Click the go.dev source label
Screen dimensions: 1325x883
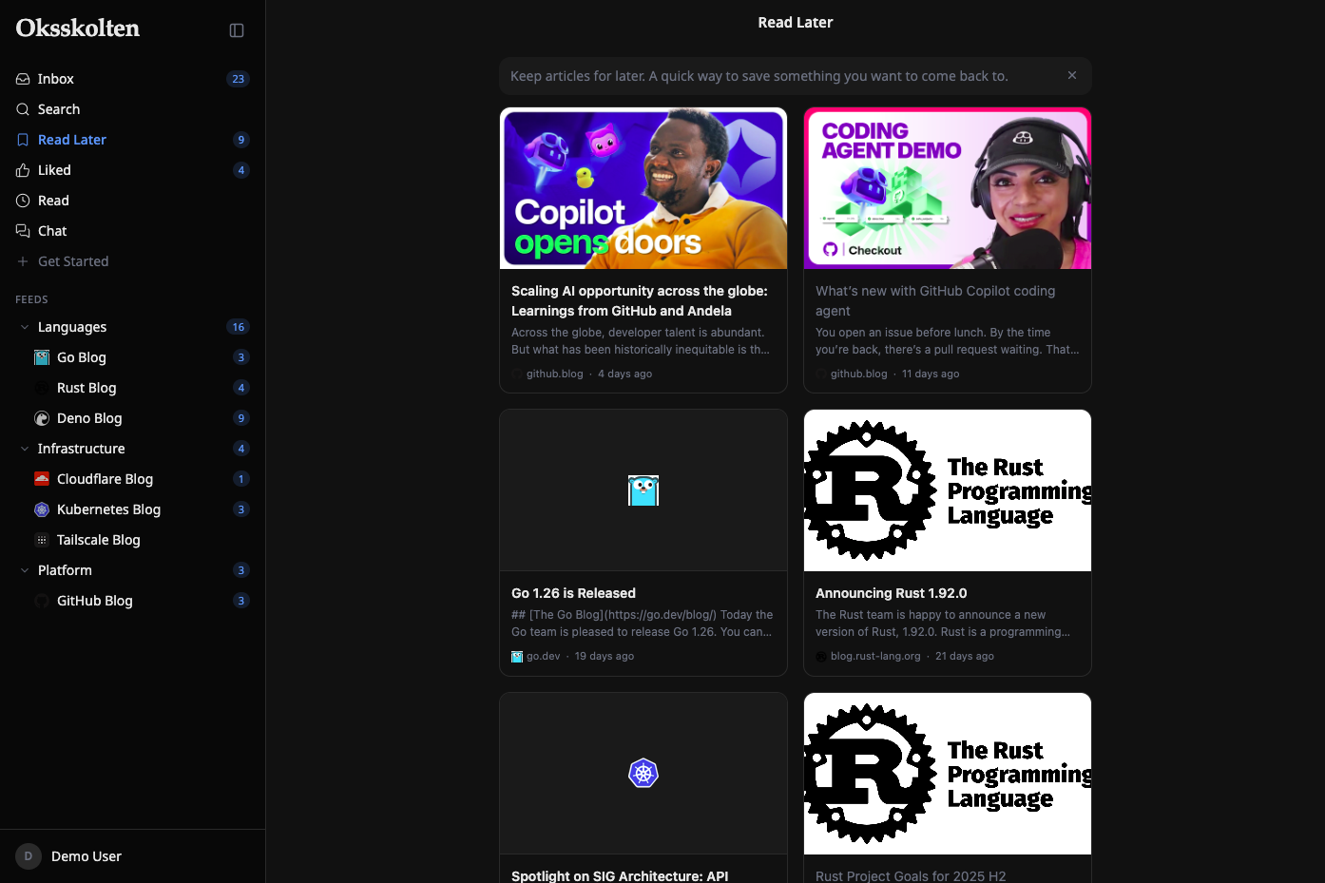[x=544, y=656]
